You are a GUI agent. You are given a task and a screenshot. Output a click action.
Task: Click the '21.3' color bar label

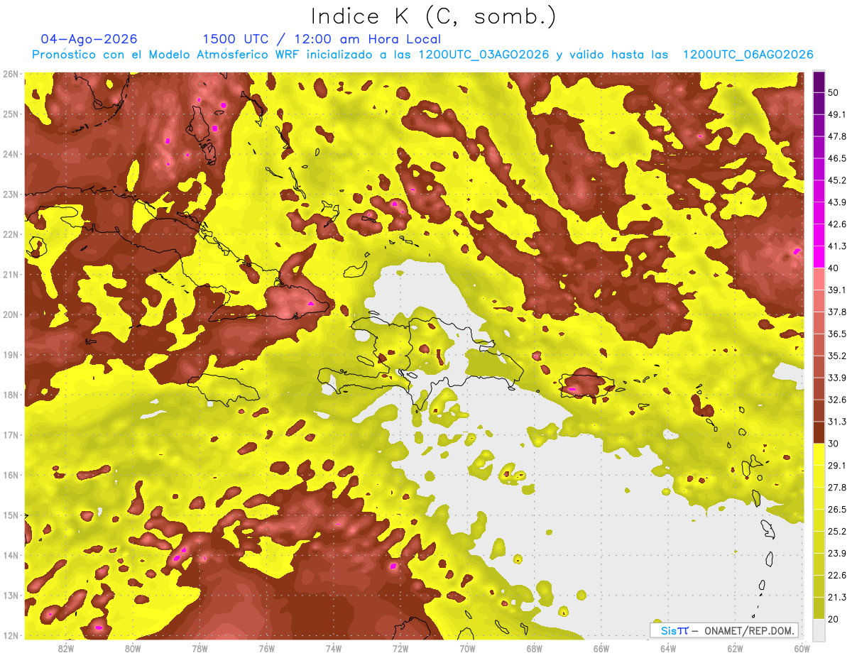836,598
